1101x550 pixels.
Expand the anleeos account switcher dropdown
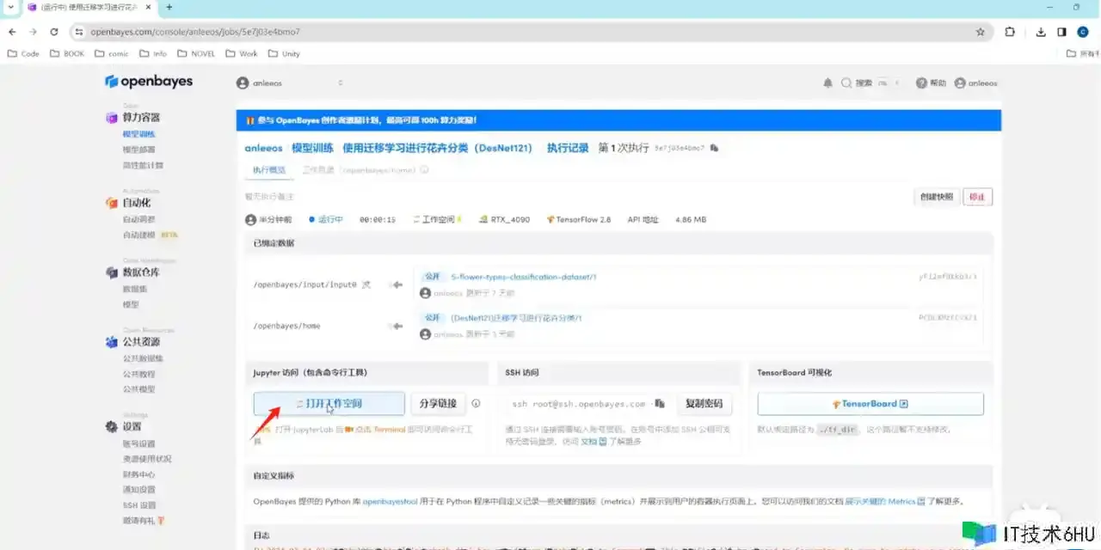point(290,83)
